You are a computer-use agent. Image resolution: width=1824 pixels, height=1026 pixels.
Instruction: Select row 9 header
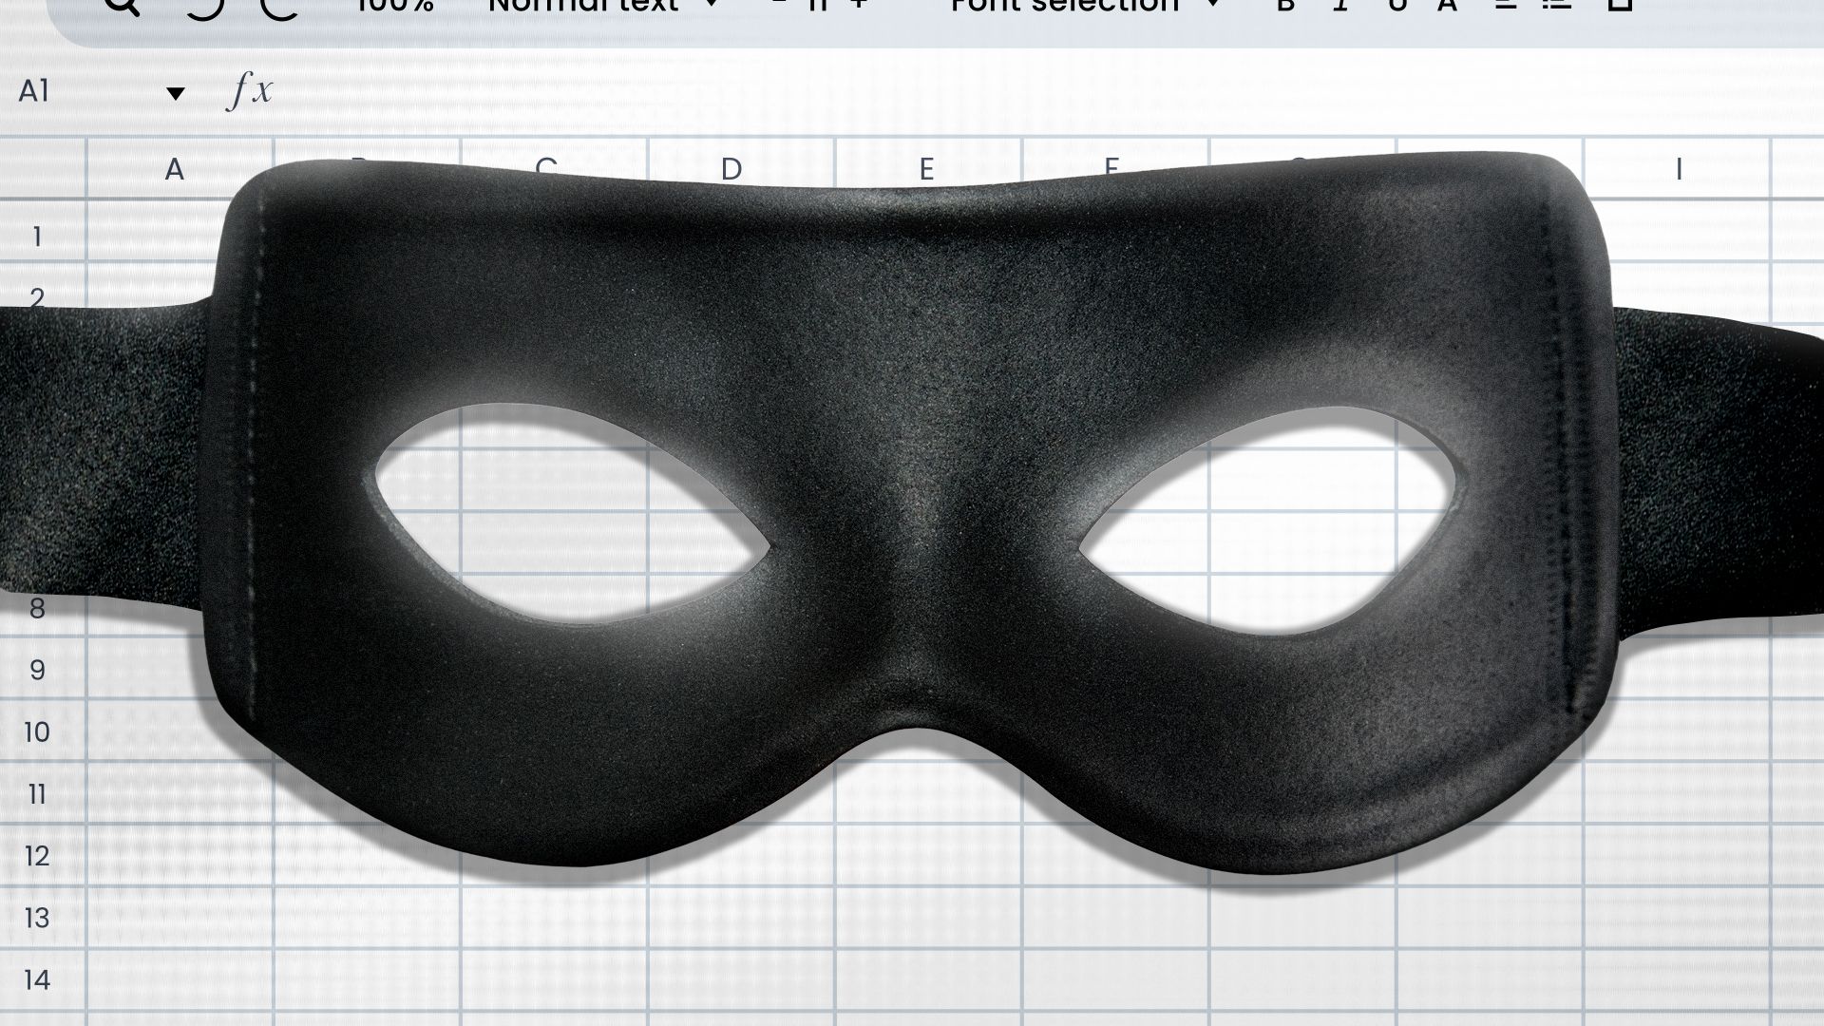[36, 670]
